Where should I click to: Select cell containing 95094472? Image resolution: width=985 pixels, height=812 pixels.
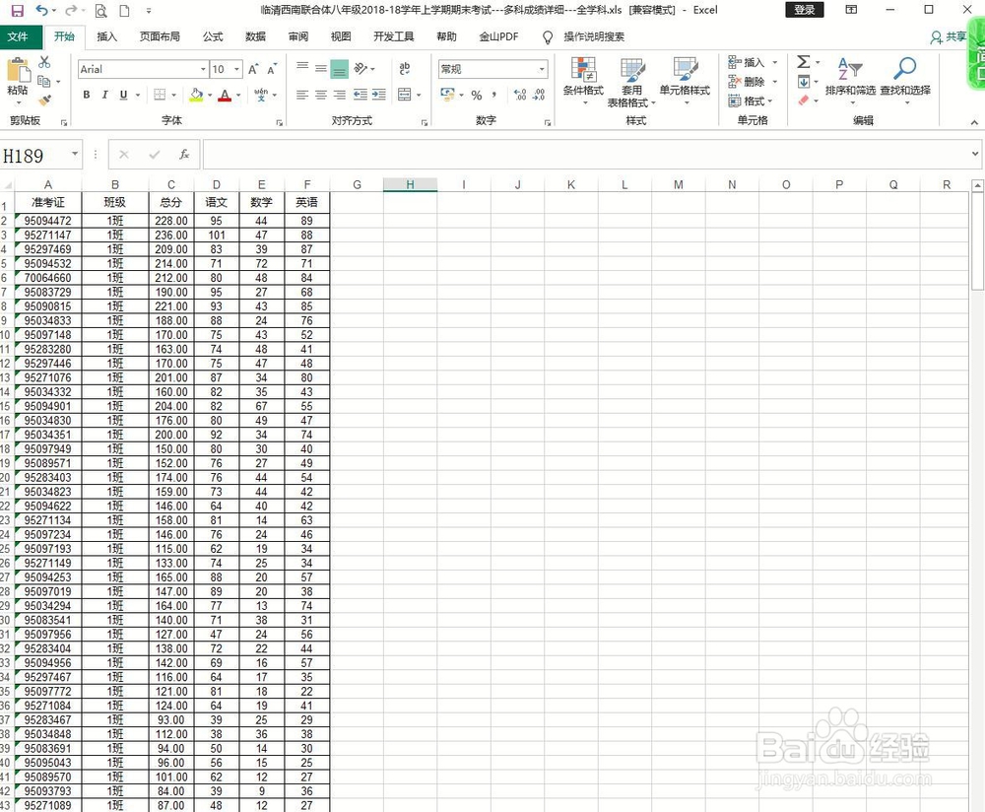tap(47, 221)
